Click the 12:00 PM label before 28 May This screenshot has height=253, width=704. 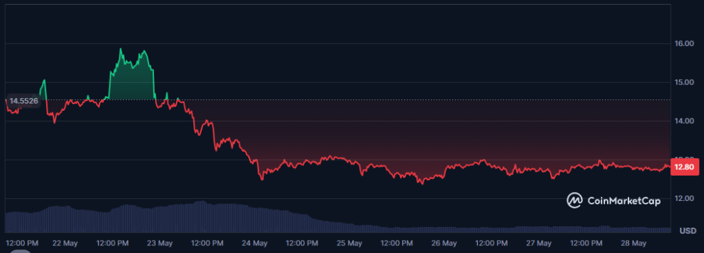coord(586,243)
